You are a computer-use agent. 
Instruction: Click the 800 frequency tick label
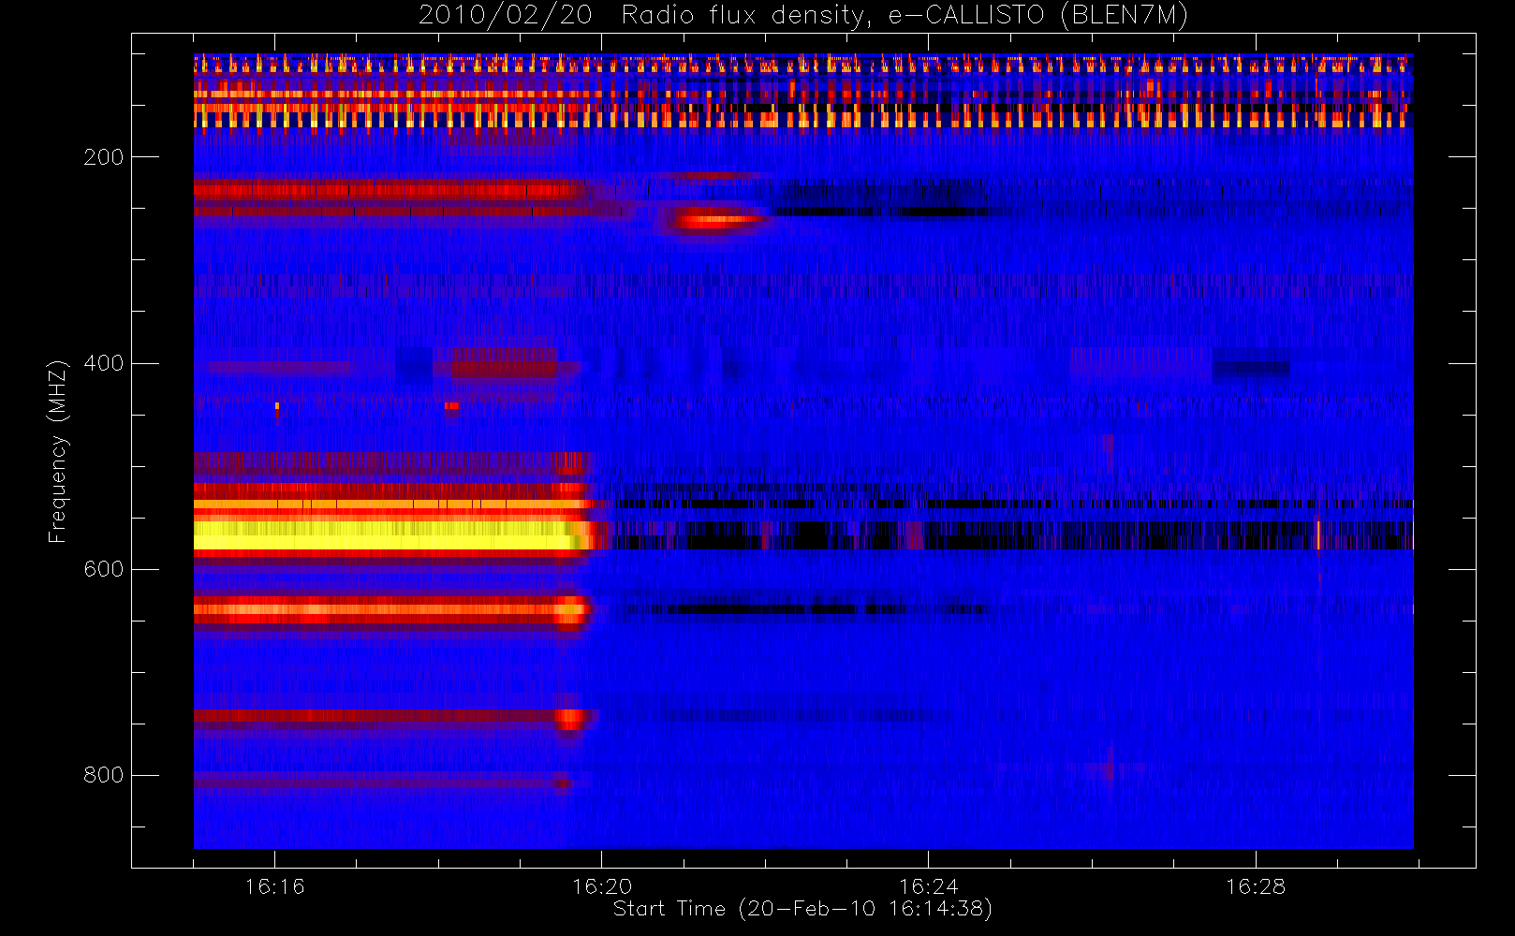pos(104,775)
